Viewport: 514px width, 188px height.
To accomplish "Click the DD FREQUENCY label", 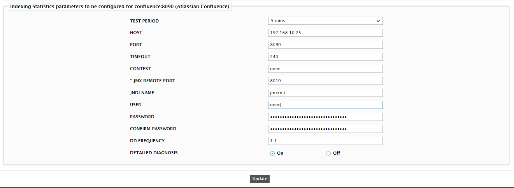I will (147, 141).
